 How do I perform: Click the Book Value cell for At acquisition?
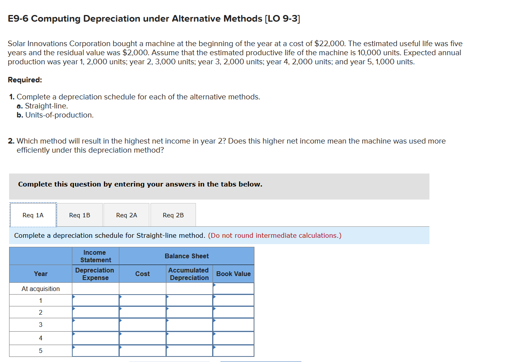click(x=233, y=288)
